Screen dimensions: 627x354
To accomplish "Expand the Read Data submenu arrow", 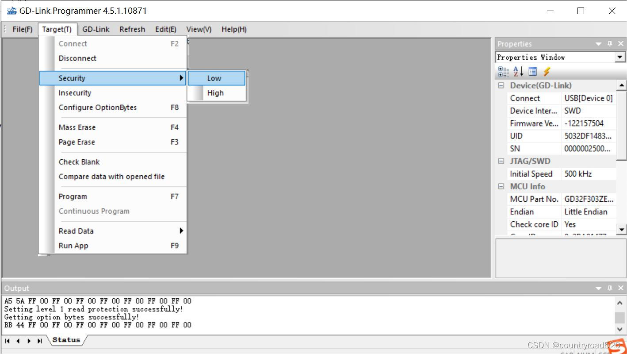I will 181,231.
